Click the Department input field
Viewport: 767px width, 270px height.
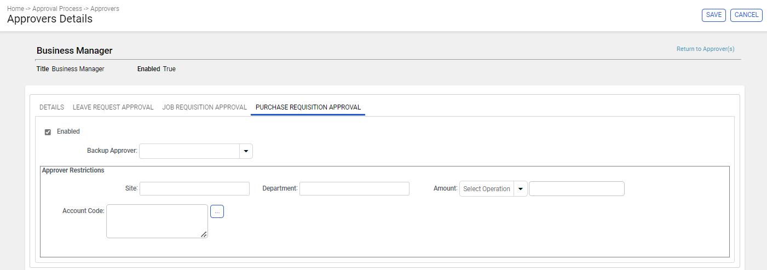tap(354, 188)
